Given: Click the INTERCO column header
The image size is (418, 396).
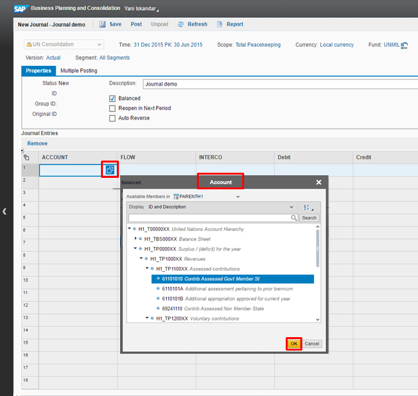Looking at the screenshot, I should tap(235, 157).
